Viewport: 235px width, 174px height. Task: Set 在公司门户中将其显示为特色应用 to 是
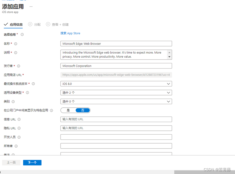click(x=67, y=110)
